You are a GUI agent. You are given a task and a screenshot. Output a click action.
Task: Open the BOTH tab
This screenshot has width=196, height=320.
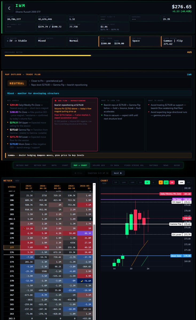point(54,165)
